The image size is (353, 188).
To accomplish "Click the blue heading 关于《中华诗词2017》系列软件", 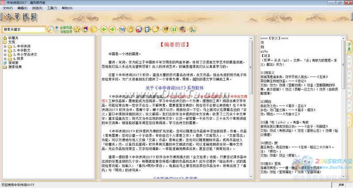I will coord(174,88).
